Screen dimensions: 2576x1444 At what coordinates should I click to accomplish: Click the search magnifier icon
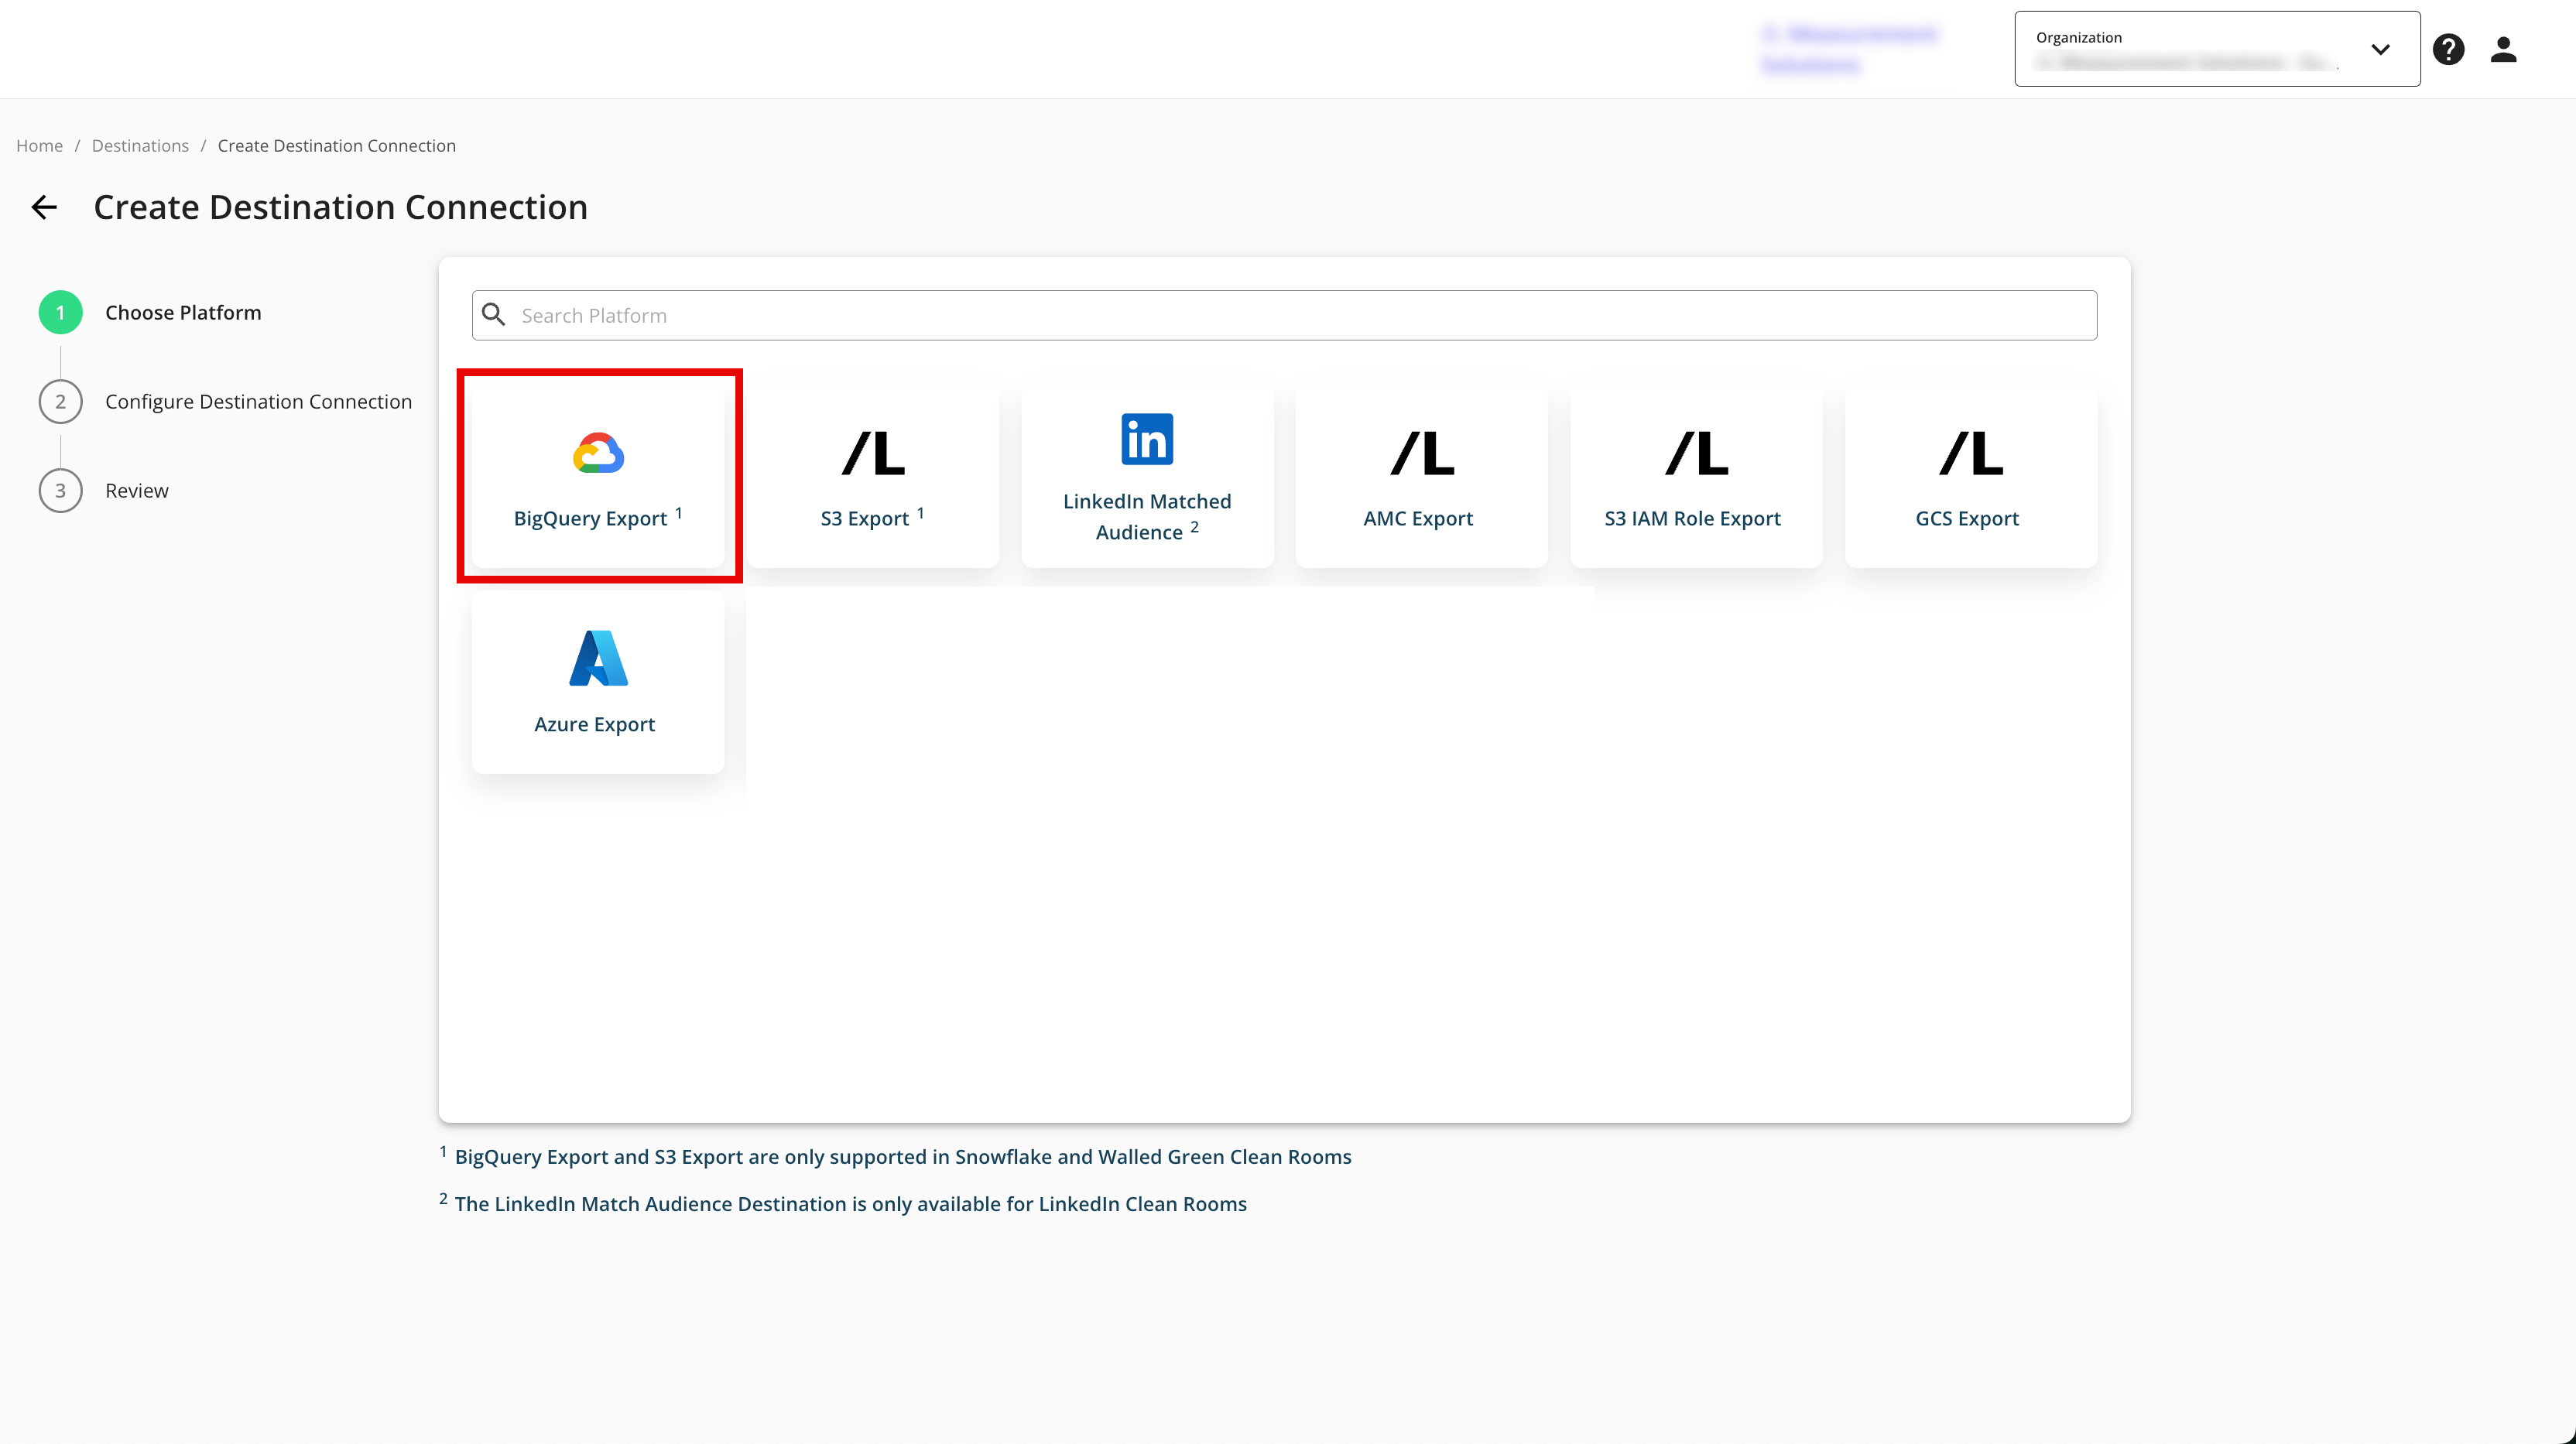pos(494,315)
